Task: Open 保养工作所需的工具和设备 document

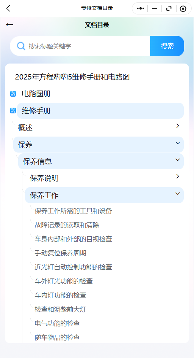Action: (x=73, y=211)
